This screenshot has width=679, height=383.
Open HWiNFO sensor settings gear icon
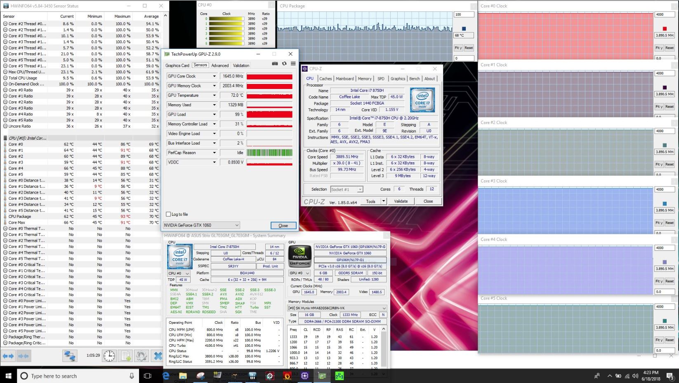click(x=141, y=356)
